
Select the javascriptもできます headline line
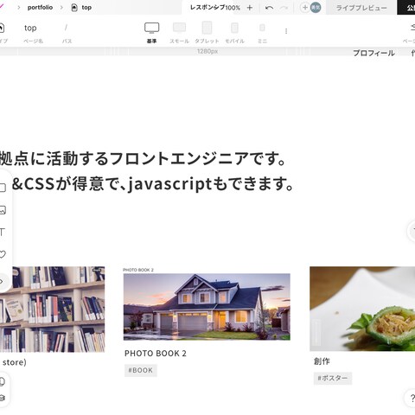pyautogui.click(x=211, y=183)
